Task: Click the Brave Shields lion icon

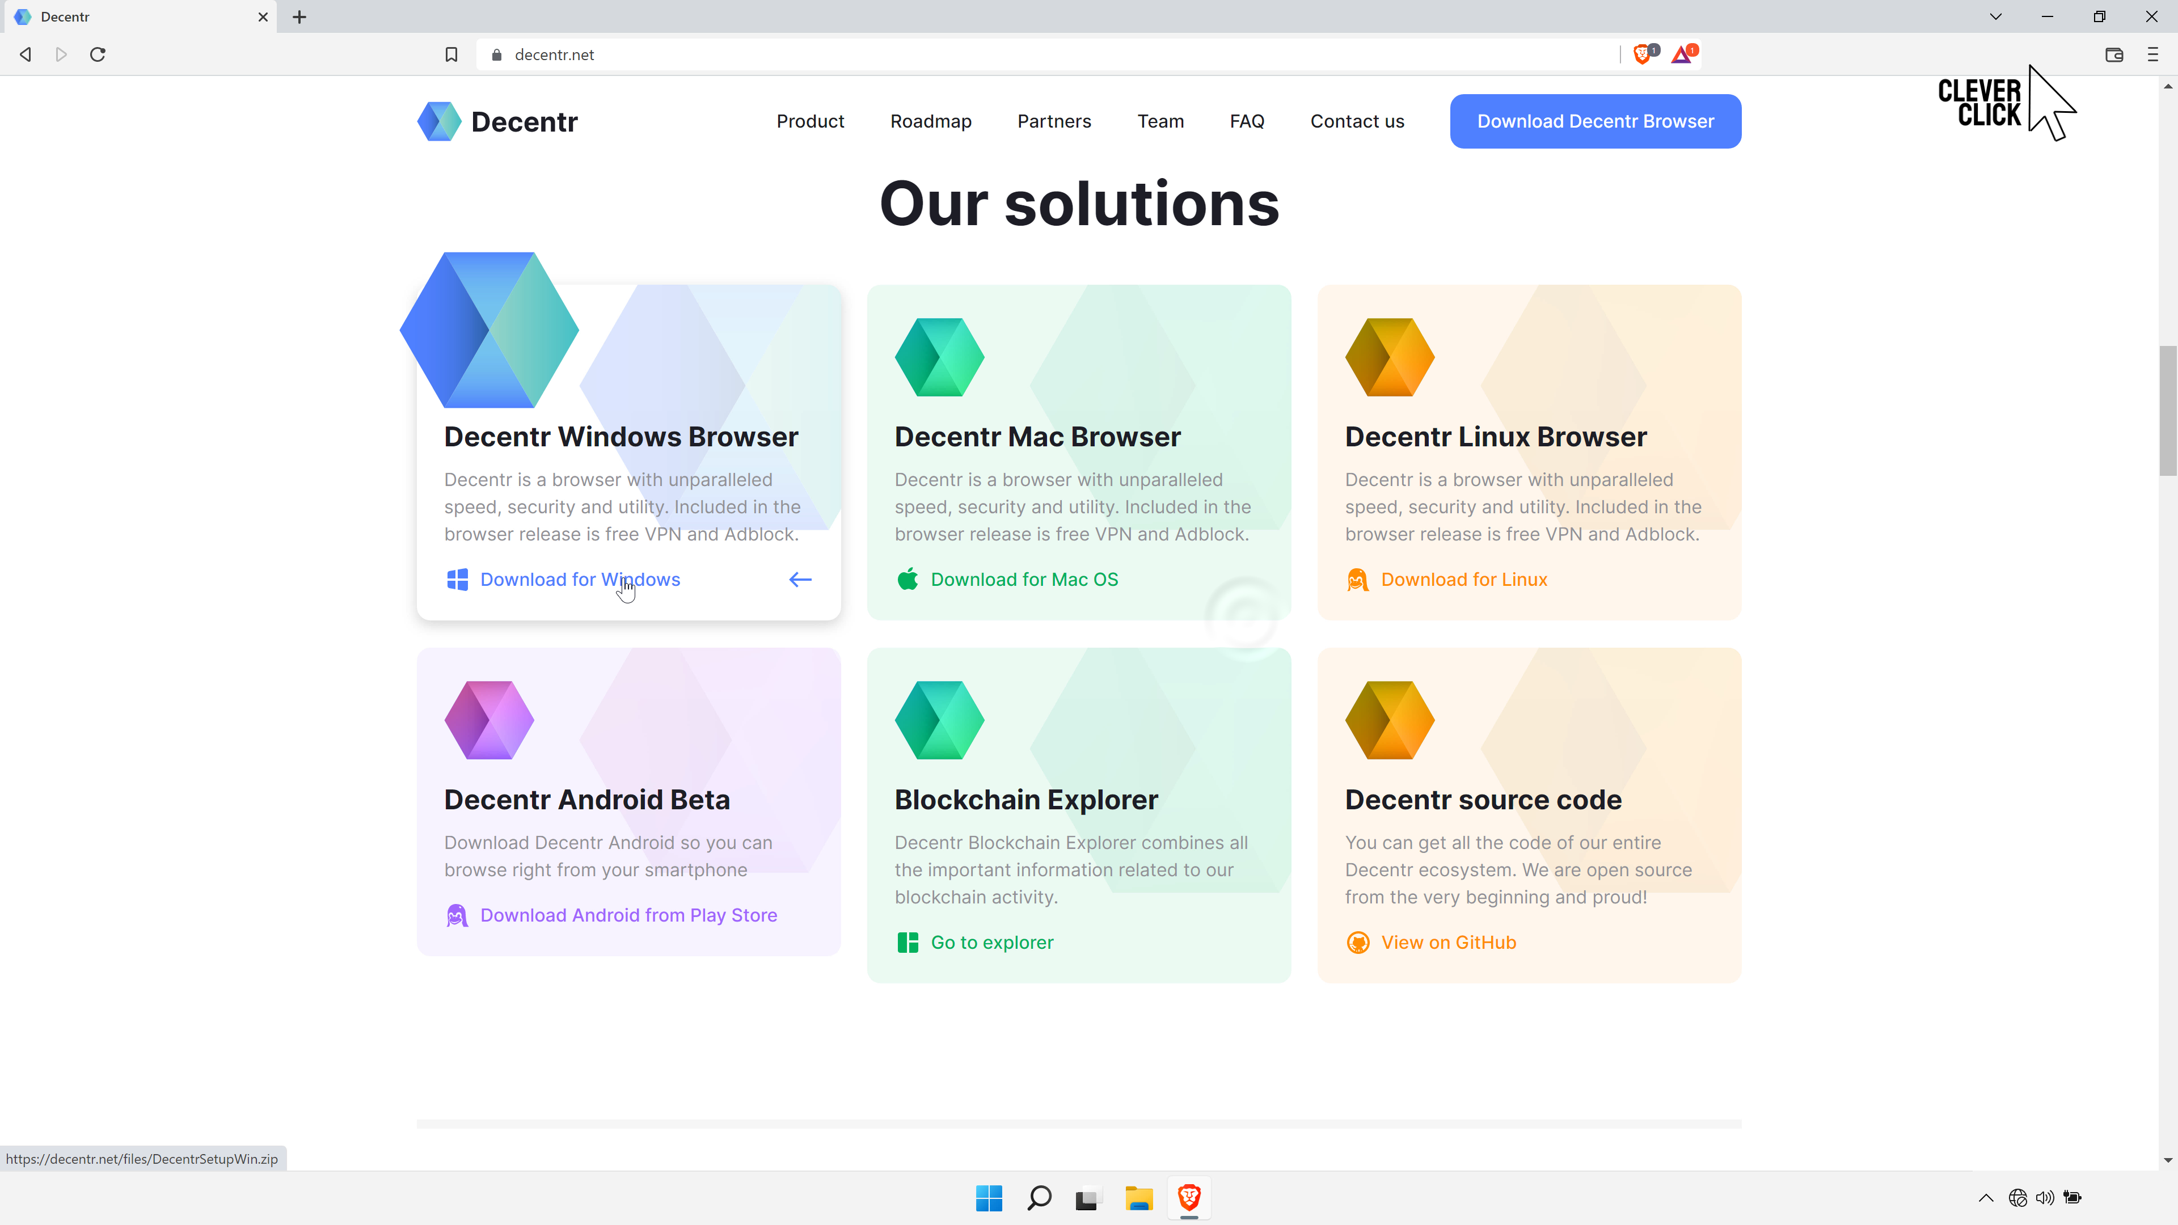Action: coord(1643,54)
